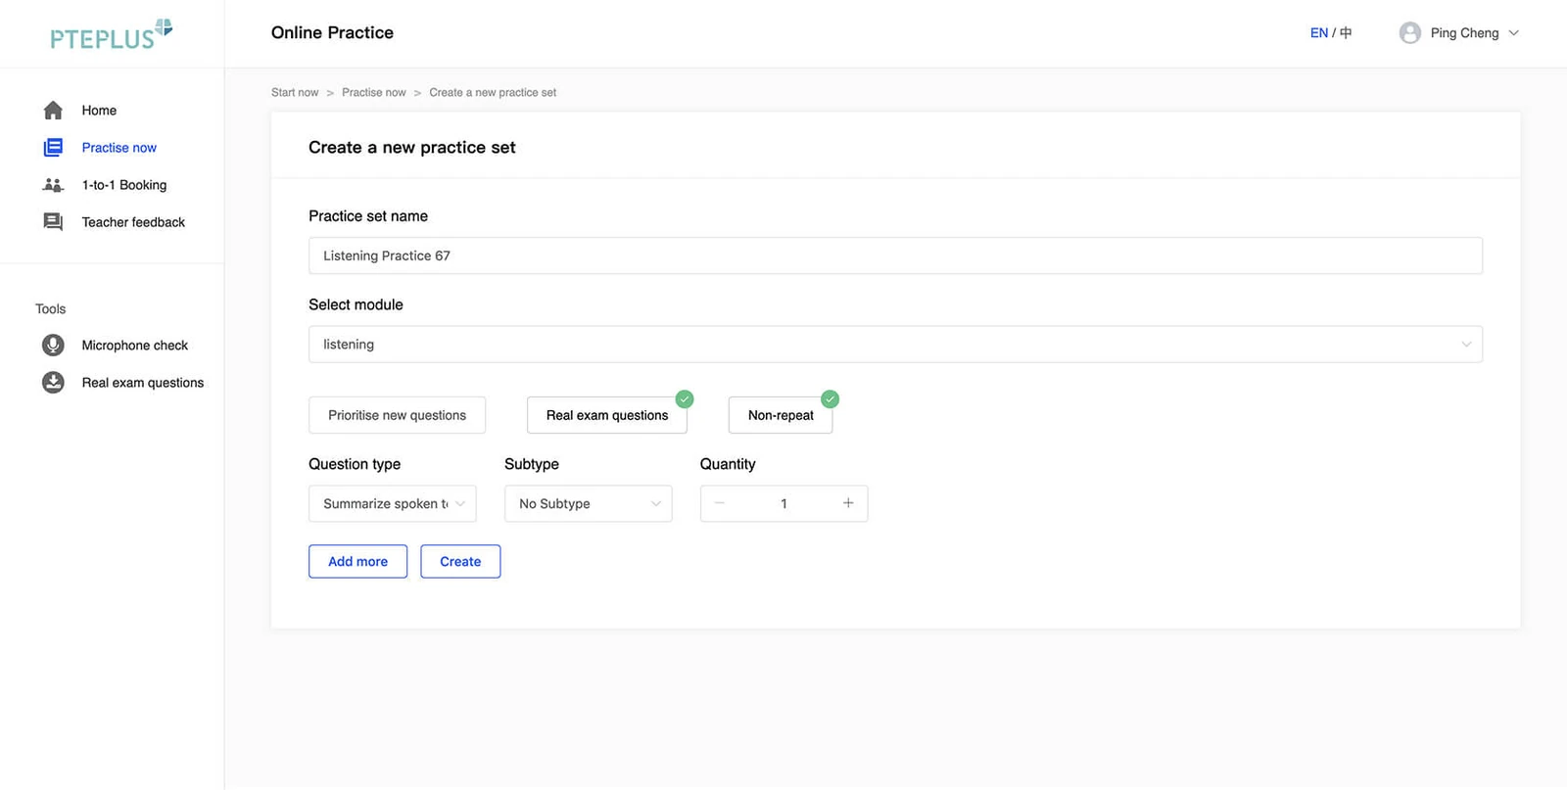
Task: Click the Real exam questions download icon
Action: [x=53, y=383]
